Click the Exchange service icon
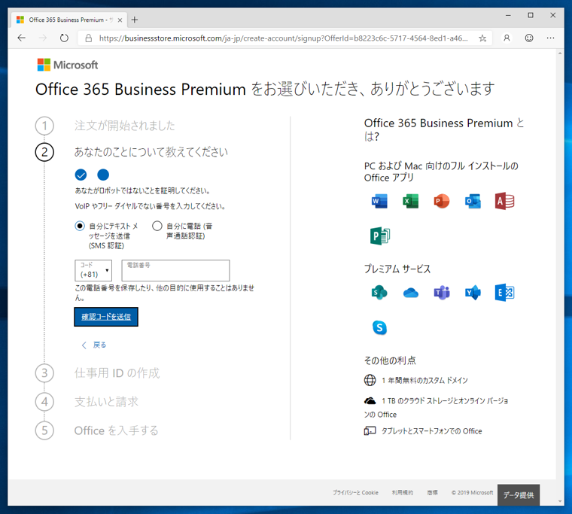This screenshot has height=514, width=572. click(x=504, y=292)
